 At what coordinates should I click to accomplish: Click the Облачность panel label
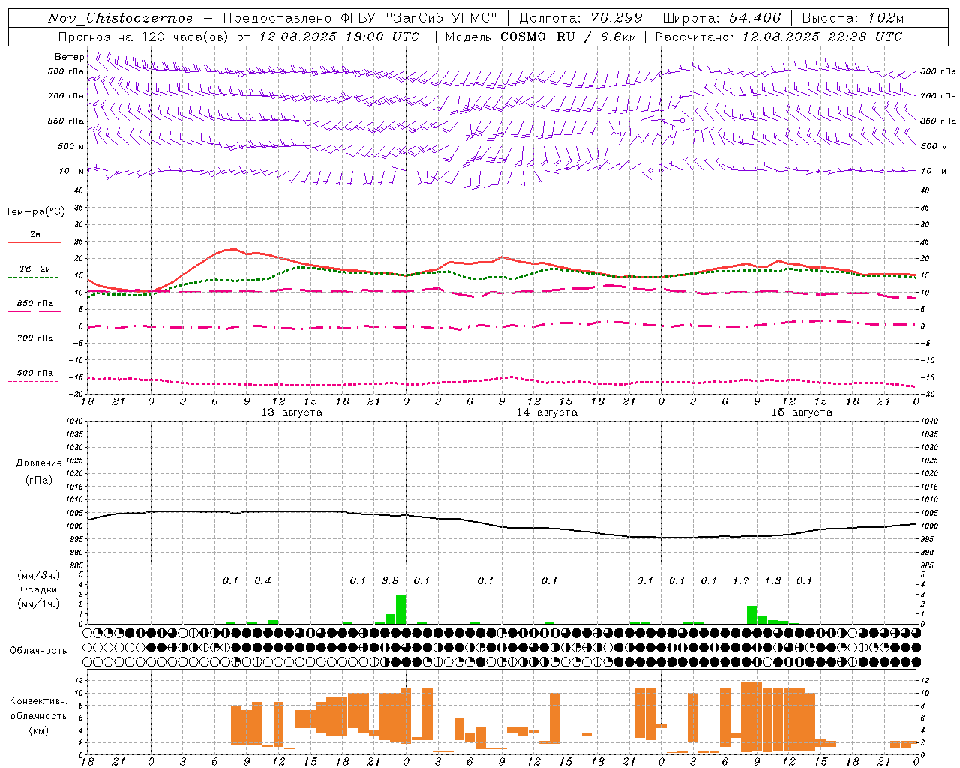pyautogui.click(x=38, y=651)
